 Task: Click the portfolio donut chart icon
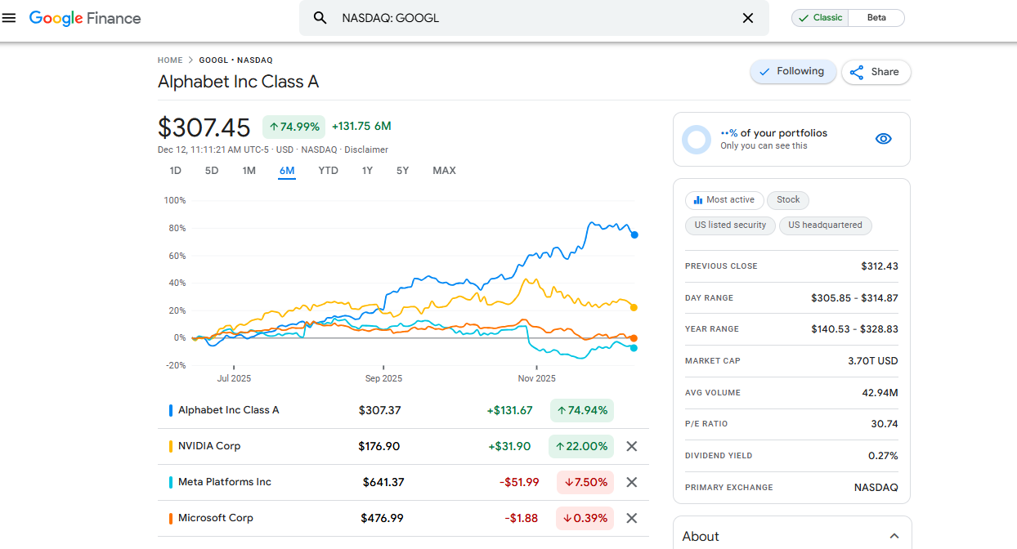pyautogui.click(x=697, y=140)
